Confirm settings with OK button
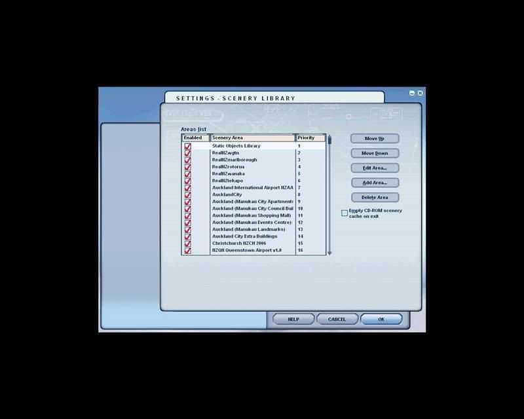The image size is (524, 419). 381,319
